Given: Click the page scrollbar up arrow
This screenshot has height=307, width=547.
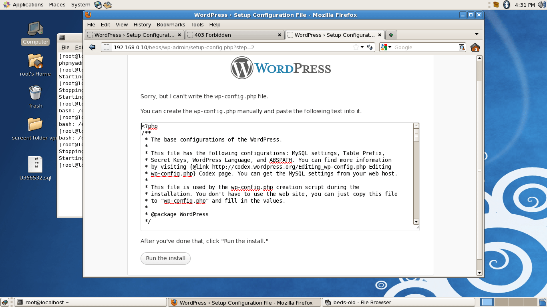Looking at the screenshot, I should [479, 58].
